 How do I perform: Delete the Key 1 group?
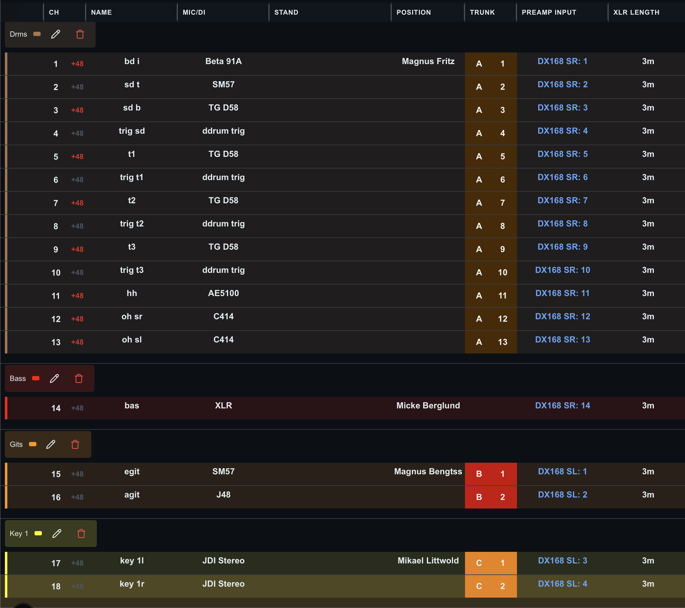(82, 533)
